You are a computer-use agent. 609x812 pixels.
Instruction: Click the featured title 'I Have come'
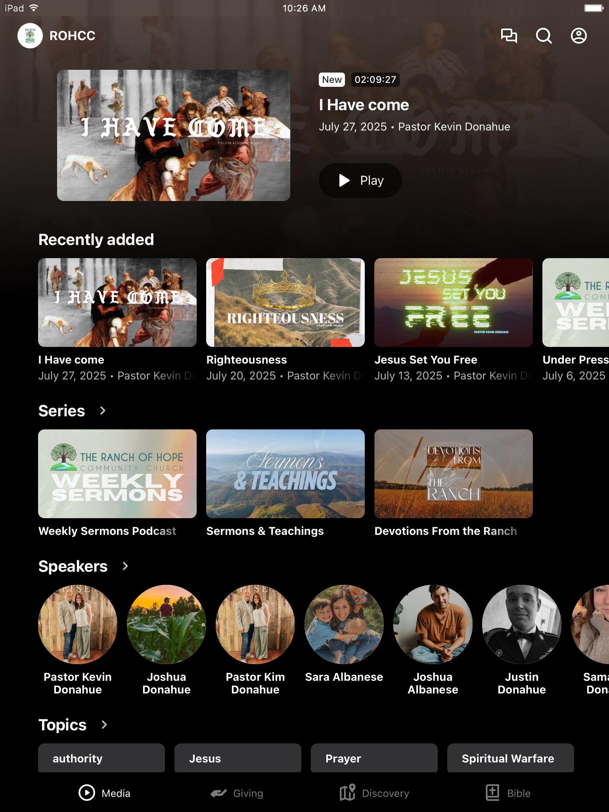point(364,105)
